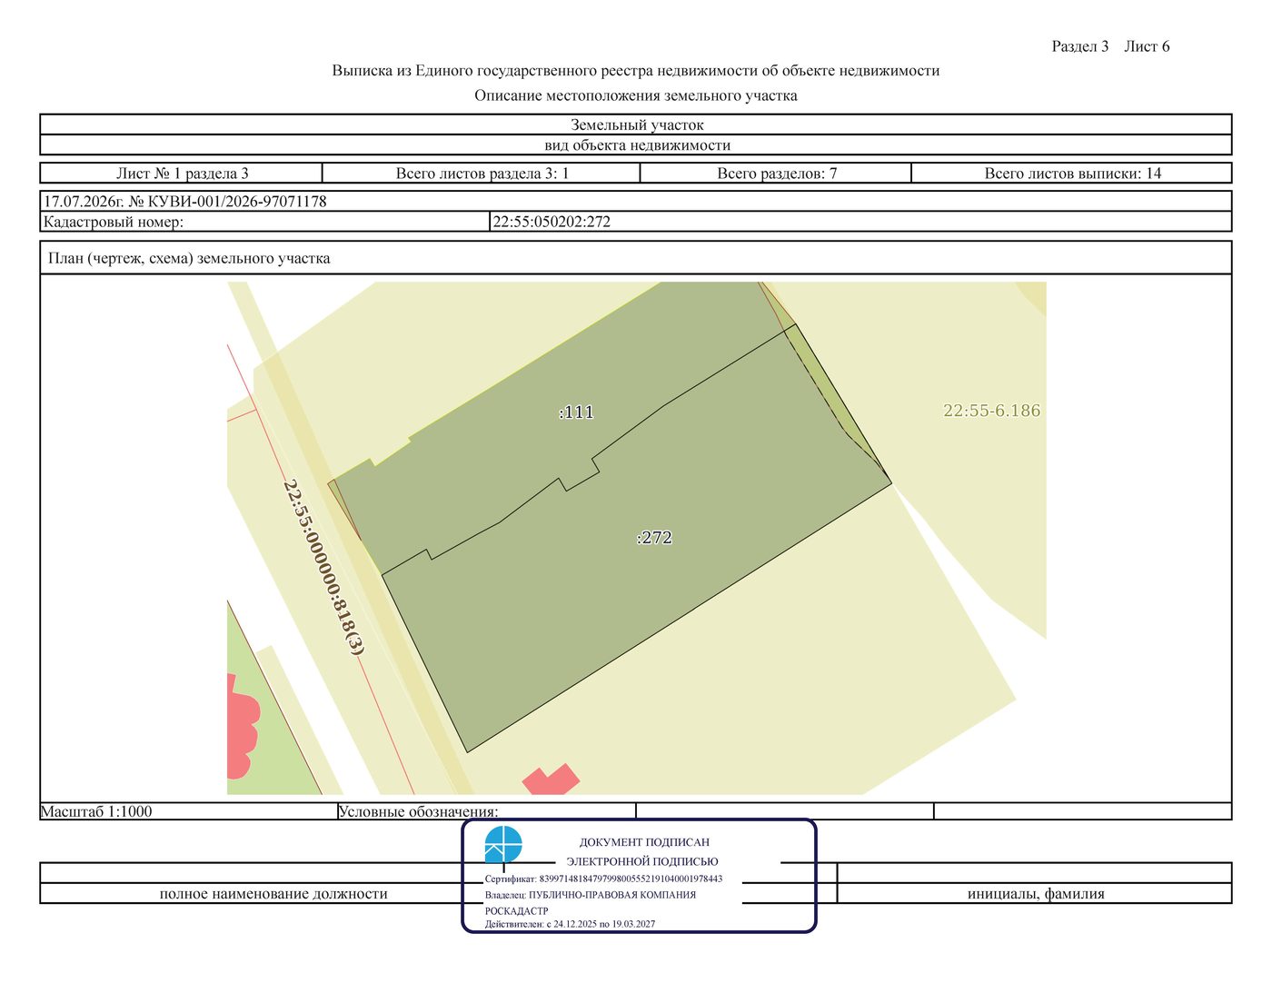Screen dimensions: 1272x983
Task: Click 'ДОКУМЕНТ ПОДПИСАН' stamp text
Action: click(644, 842)
